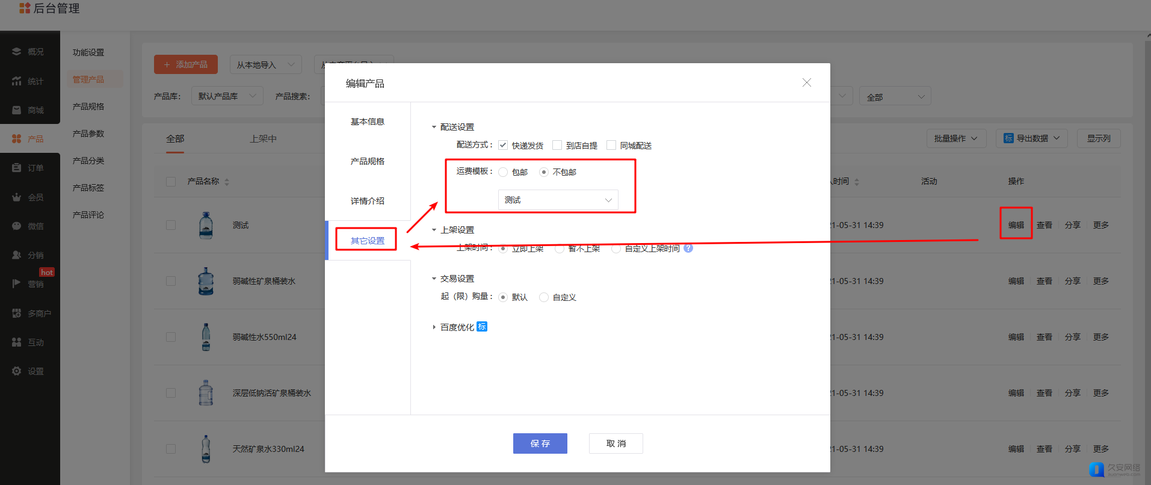
Task: Close the 编辑产品 dialog with X
Action: (x=806, y=82)
